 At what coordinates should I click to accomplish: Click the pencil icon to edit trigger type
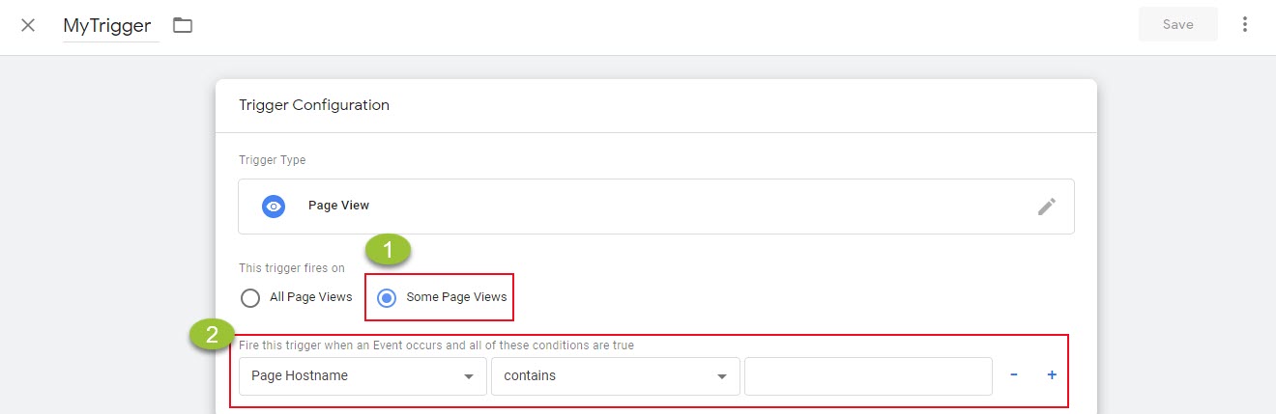(x=1046, y=206)
